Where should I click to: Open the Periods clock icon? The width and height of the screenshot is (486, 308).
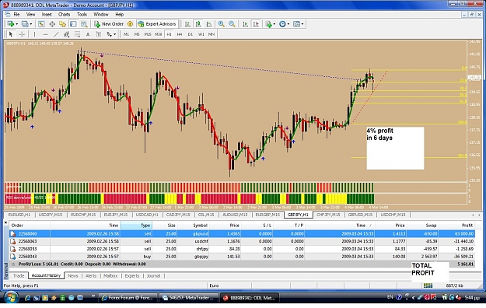pos(282,24)
